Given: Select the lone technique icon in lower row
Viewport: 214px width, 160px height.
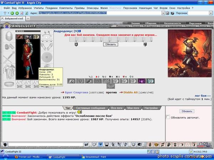Looking at the screenshot, I should click(x=111, y=86).
